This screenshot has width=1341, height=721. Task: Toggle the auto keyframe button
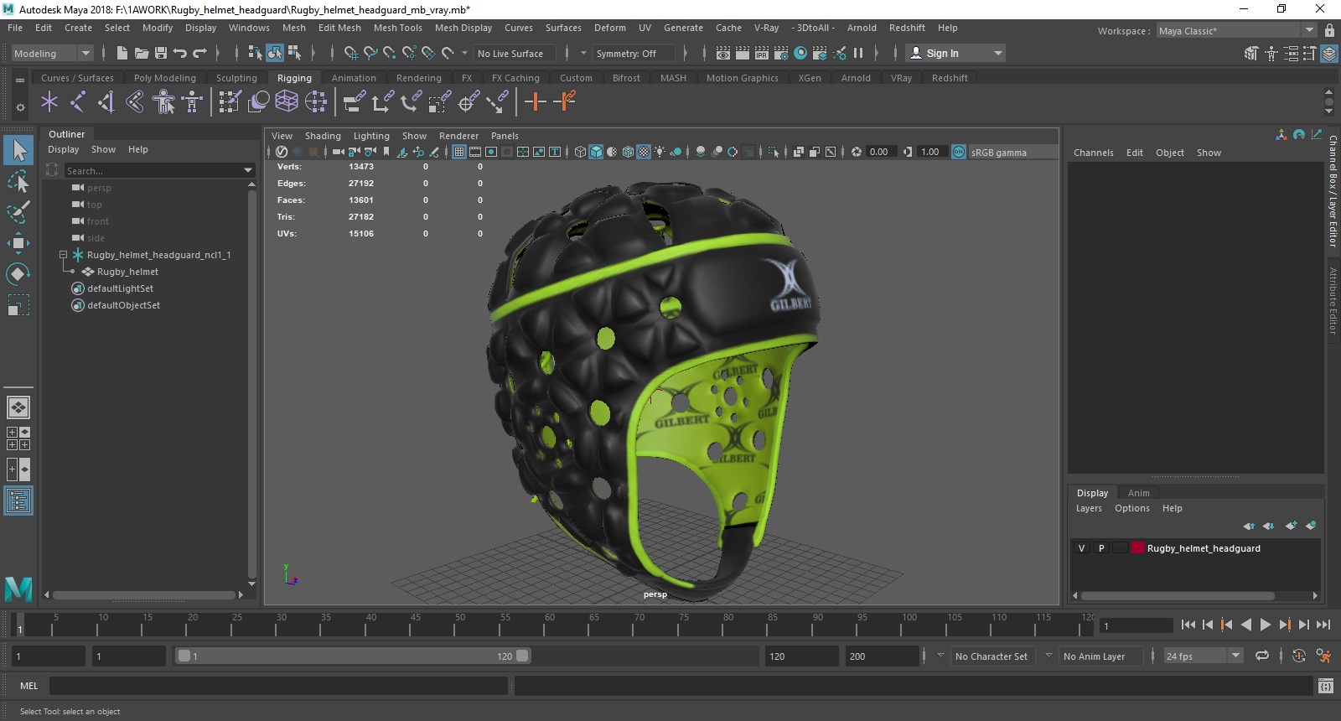(1299, 656)
